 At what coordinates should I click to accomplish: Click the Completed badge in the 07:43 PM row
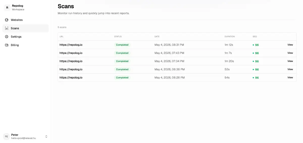click(x=122, y=53)
